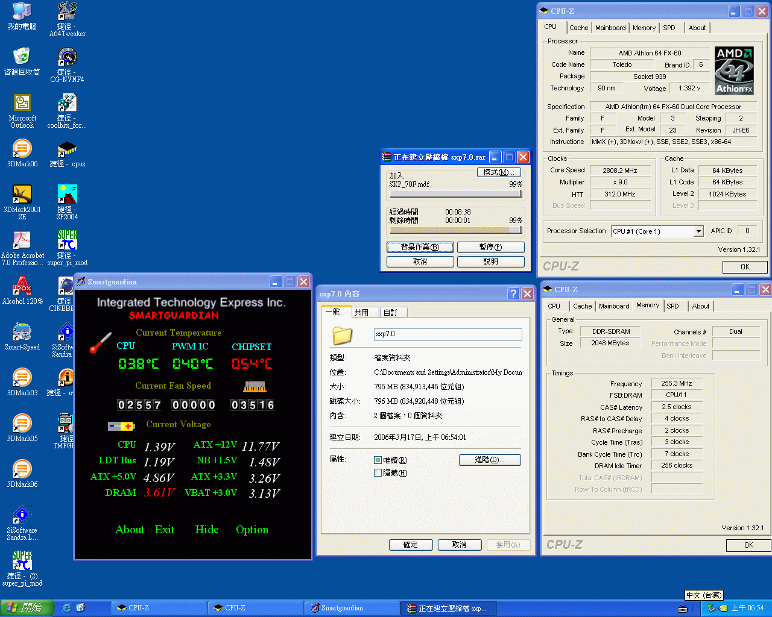Toggle the 隱藏 hidden checkbox
Image resolution: width=772 pixels, height=617 pixels.
click(378, 473)
